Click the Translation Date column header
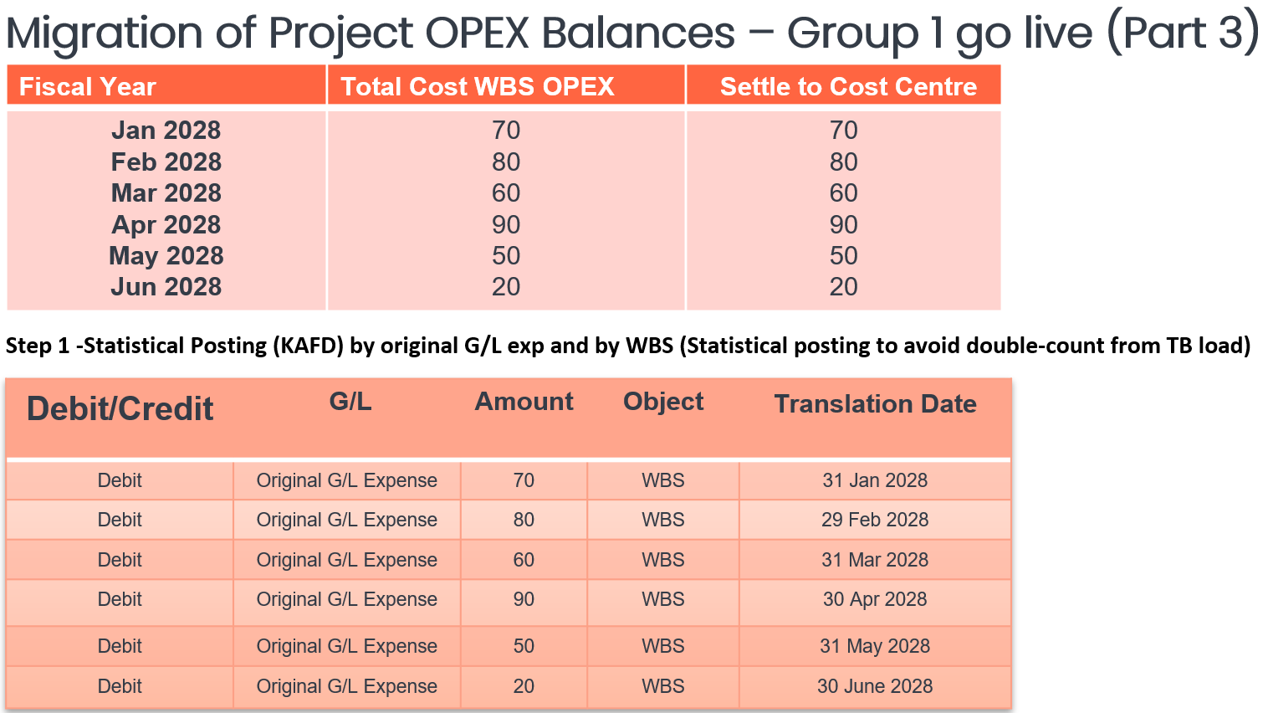Image resolution: width=1268 pixels, height=713 pixels. pyautogui.click(x=875, y=404)
